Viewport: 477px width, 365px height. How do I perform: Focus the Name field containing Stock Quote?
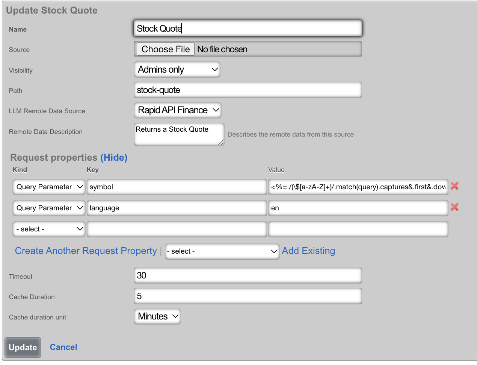click(x=248, y=29)
